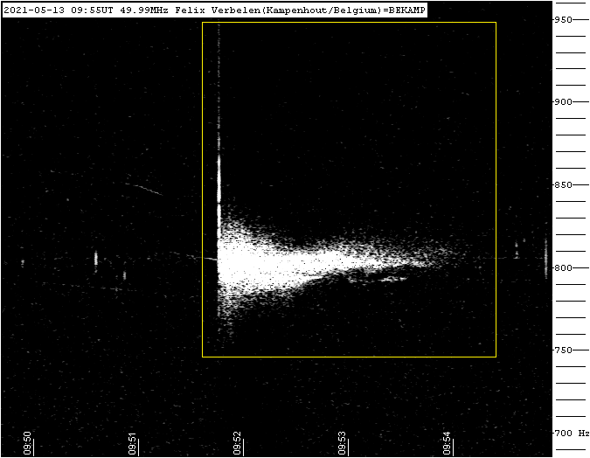Click the Kampenhout/Belgium location text
Image resolution: width=590 pixels, height=458 pixels.
[x=320, y=10]
